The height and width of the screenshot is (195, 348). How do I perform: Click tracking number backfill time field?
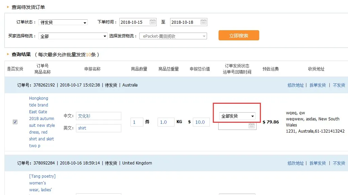[237, 126]
